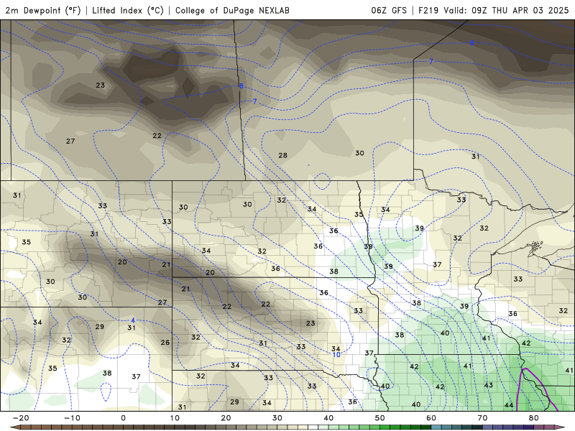The image size is (575, 431).
Task: Click the dewpoint value "28" on the map
Action: point(282,155)
